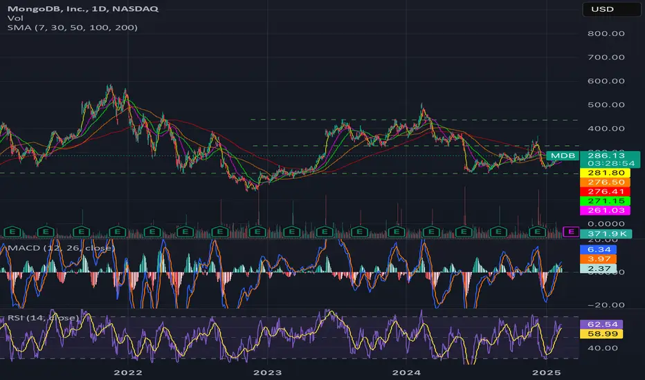Open the USD currency selector
The width and height of the screenshot is (645, 380).
tap(611, 9)
